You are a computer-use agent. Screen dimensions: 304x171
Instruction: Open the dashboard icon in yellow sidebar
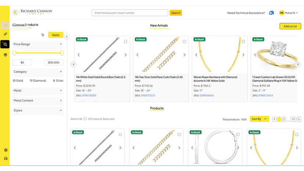(x=5, y=25)
